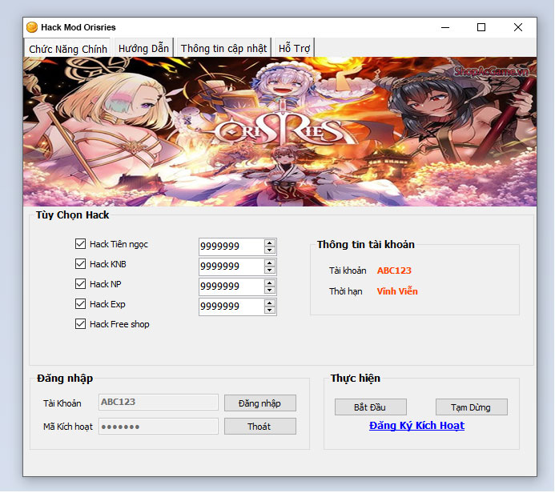The image size is (555, 493).
Task: Minimize the Hack Mod Orisries window
Action: tap(445, 27)
